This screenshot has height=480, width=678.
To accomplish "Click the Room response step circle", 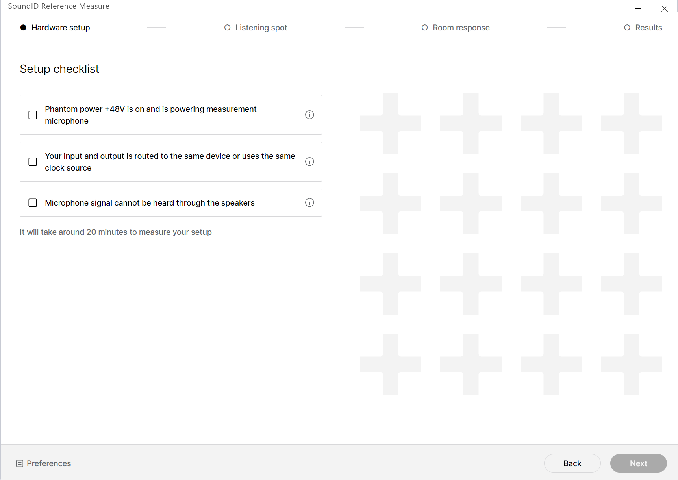I will (424, 28).
